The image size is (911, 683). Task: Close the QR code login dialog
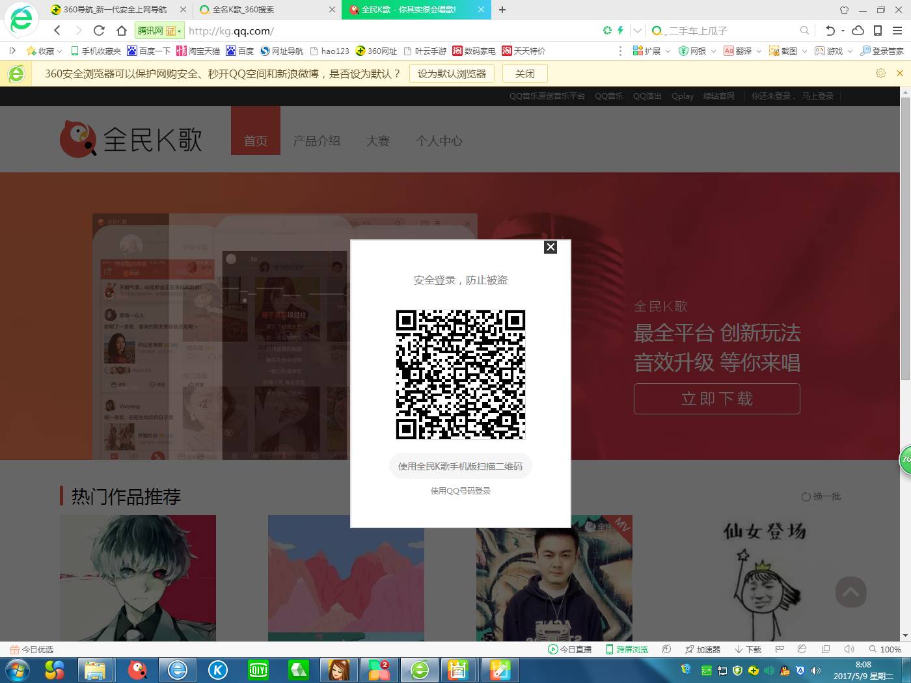click(551, 247)
